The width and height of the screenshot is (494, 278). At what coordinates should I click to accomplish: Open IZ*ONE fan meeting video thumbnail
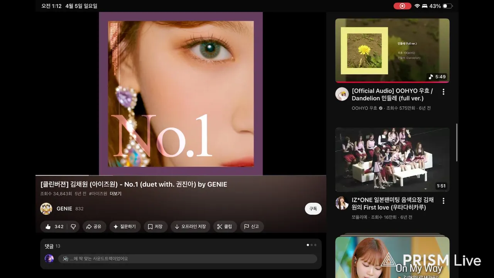tap(392, 159)
